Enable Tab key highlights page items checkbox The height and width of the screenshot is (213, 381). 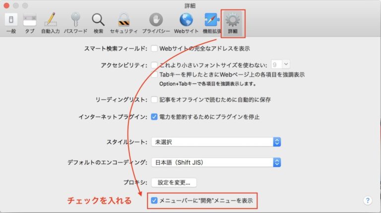154,74
